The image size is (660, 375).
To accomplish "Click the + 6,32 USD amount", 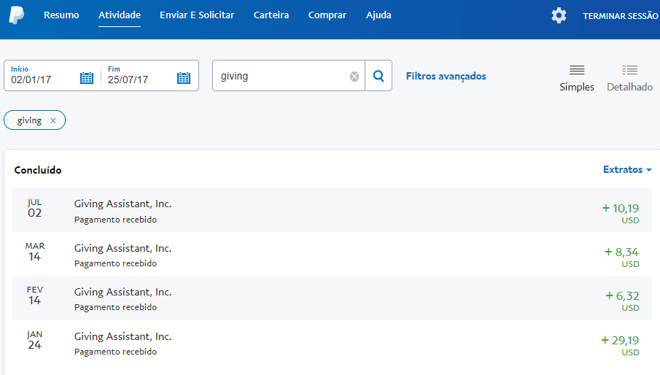I will pyautogui.click(x=622, y=301).
